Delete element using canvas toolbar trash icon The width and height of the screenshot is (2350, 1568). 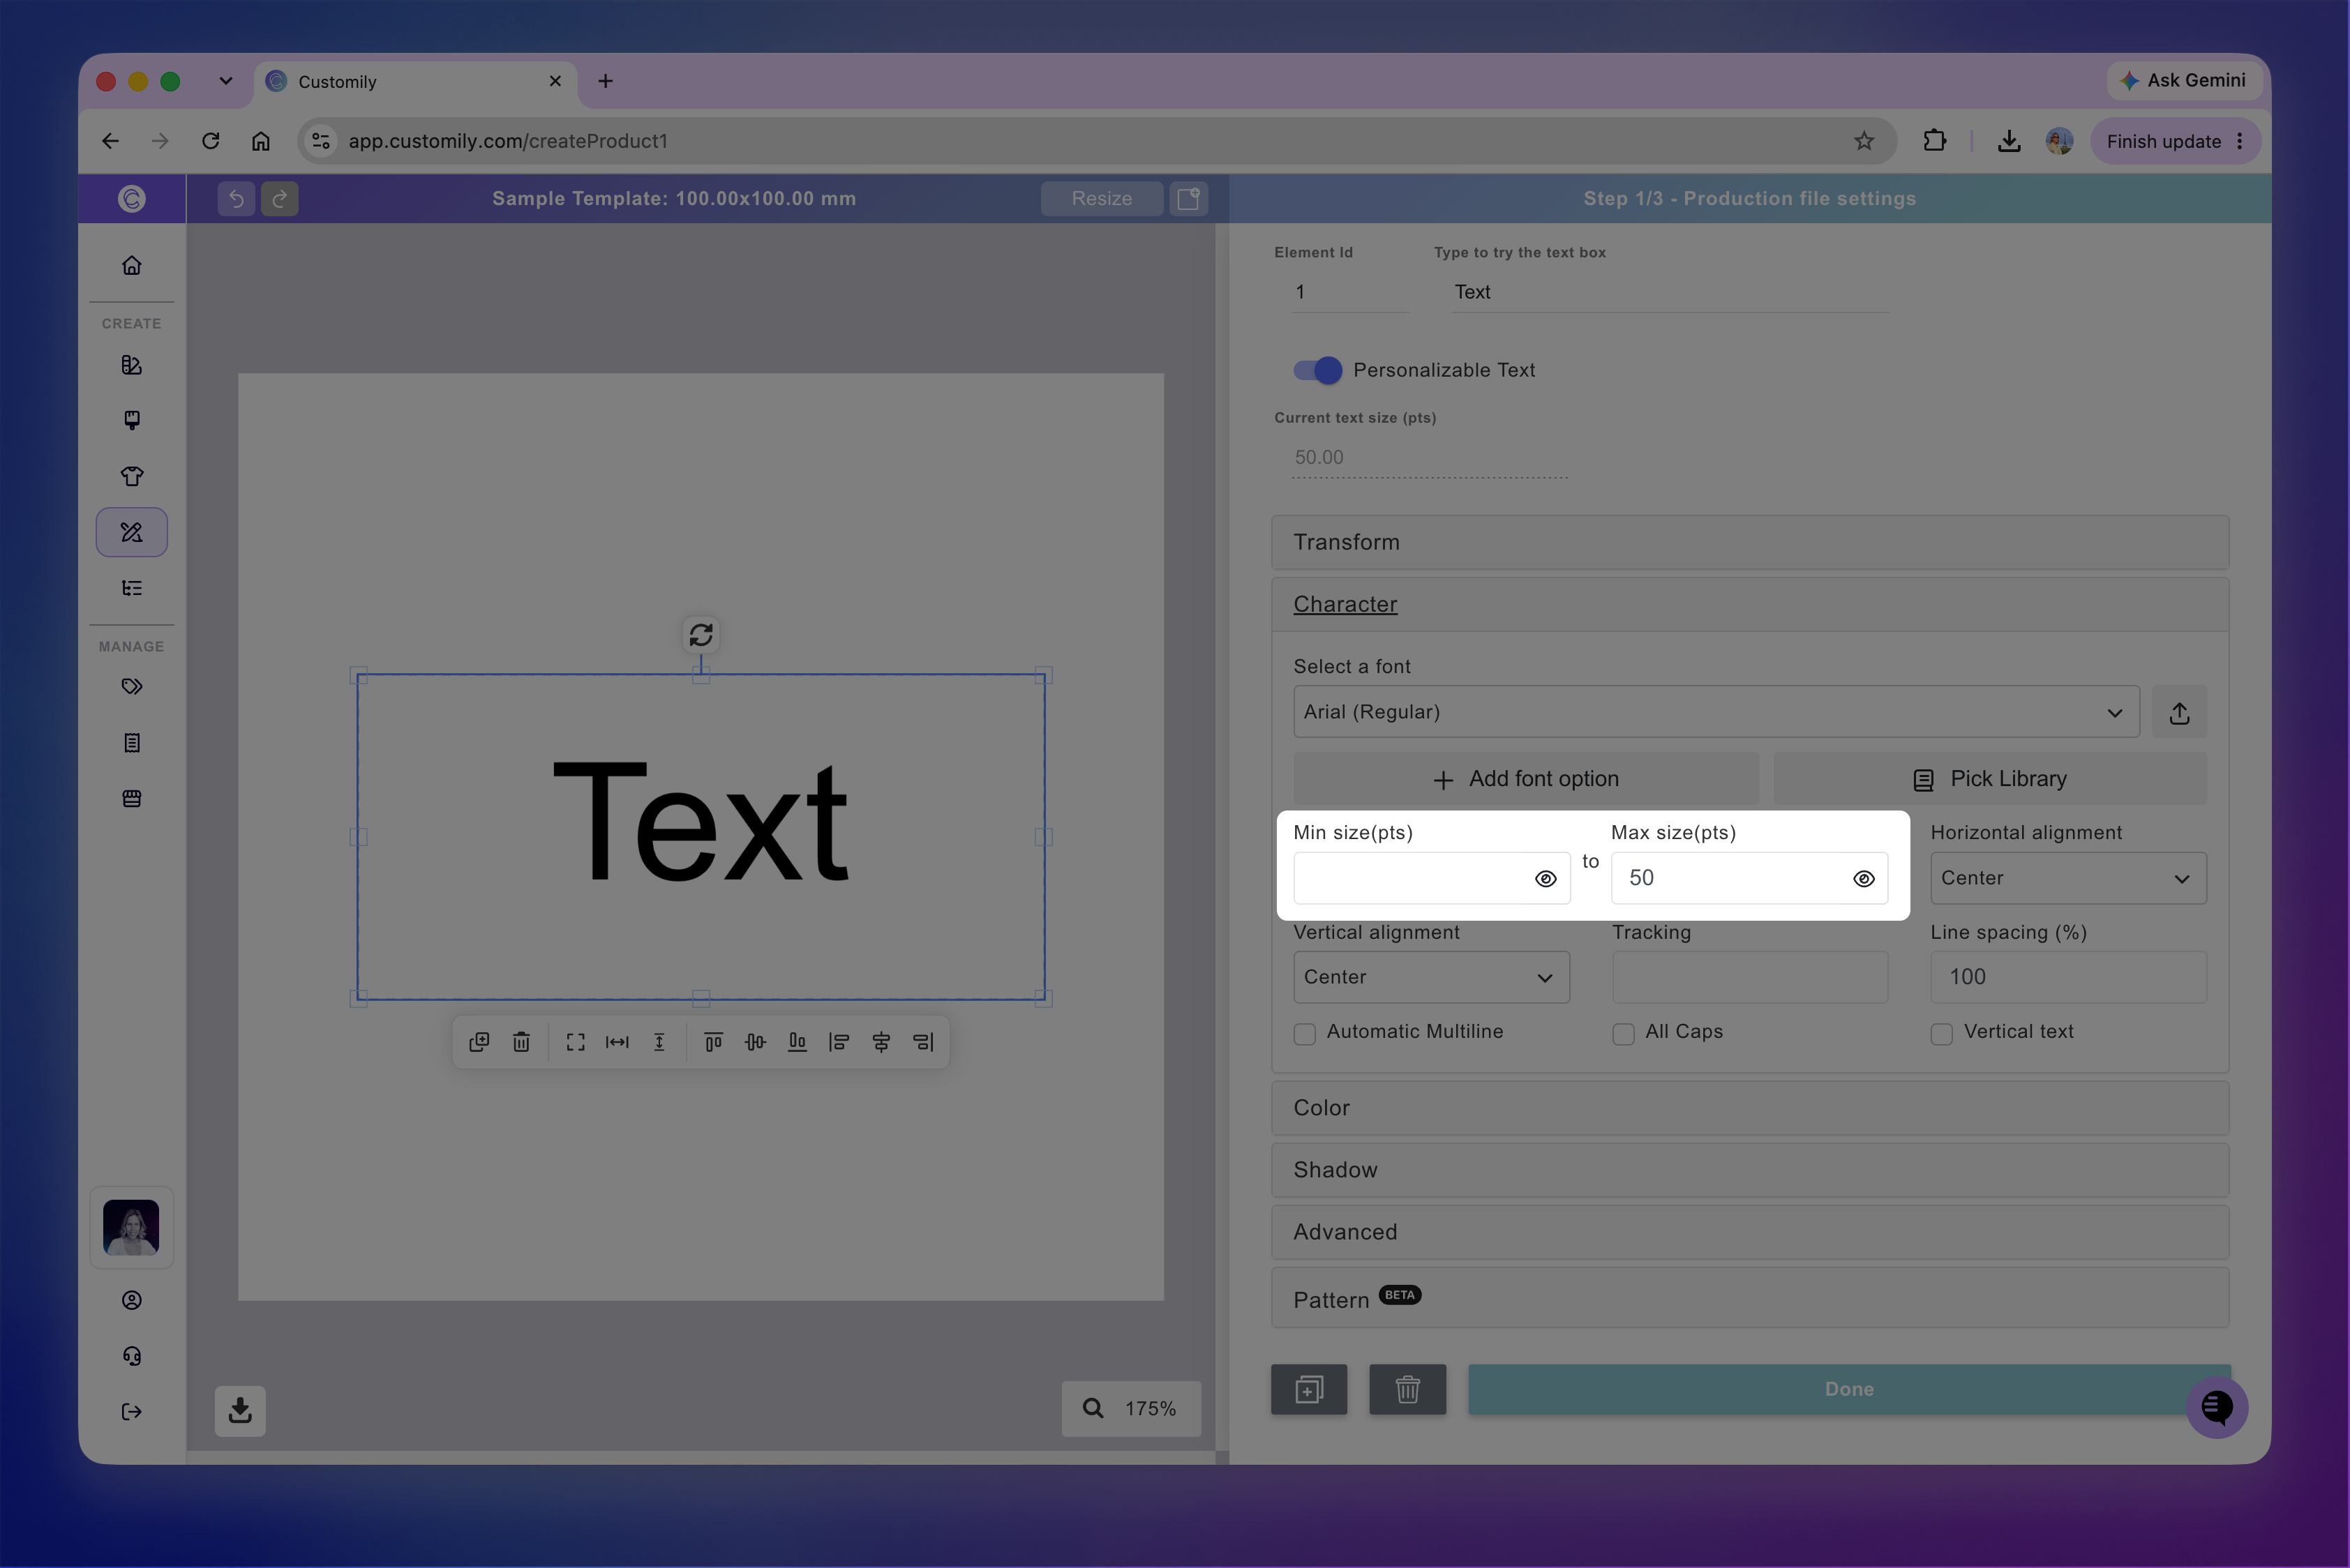pos(521,1042)
